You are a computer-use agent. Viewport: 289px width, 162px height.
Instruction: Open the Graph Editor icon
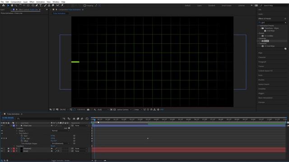87,119
